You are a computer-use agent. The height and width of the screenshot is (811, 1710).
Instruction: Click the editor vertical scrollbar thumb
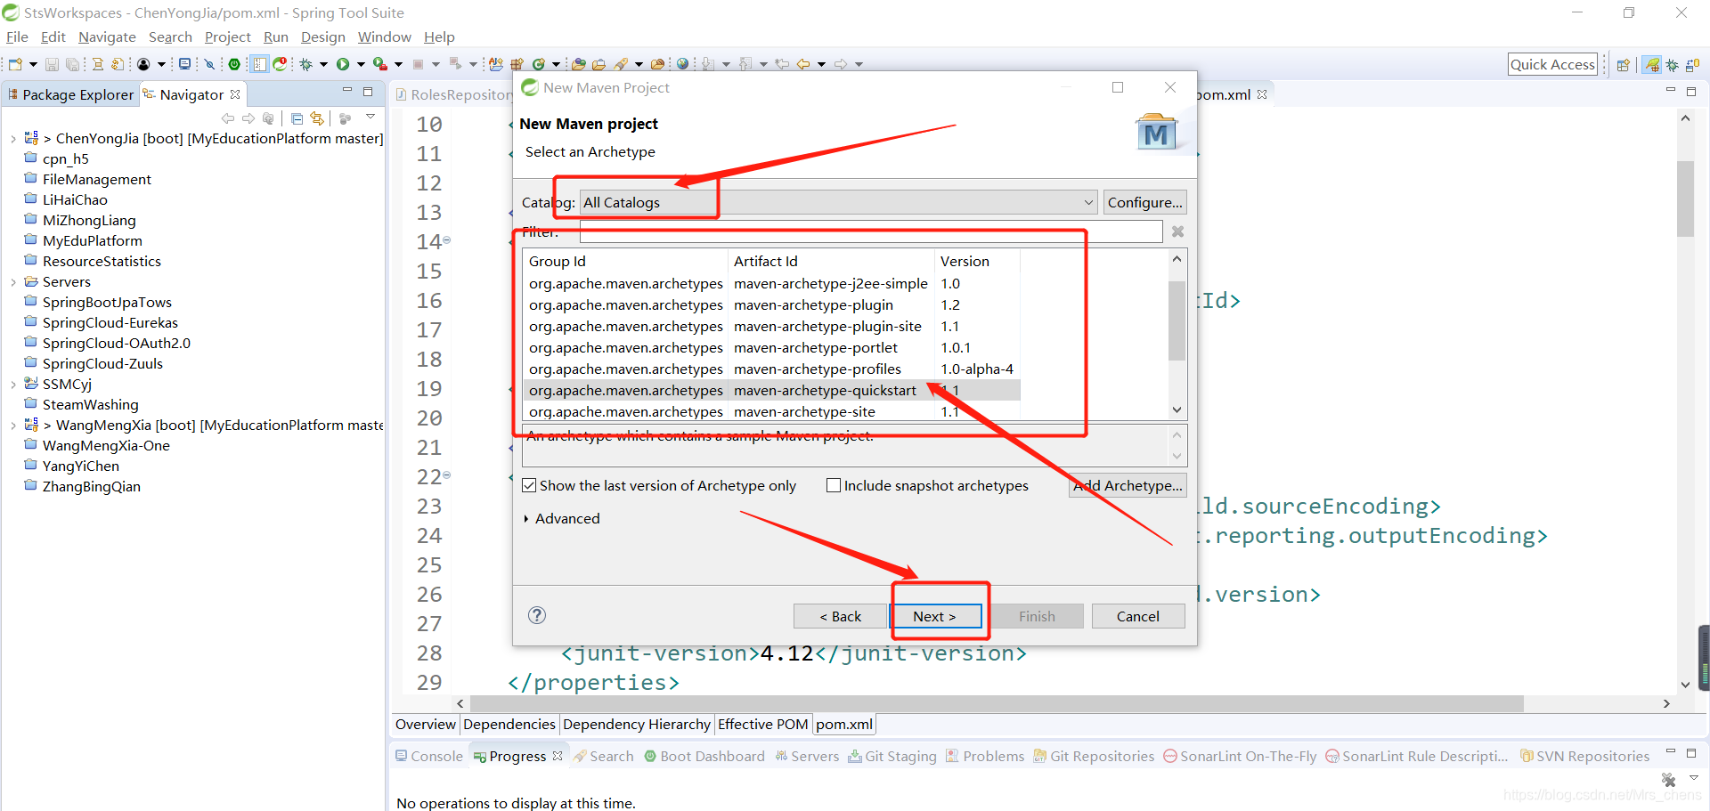pyautogui.click(x=1685, y=199)
